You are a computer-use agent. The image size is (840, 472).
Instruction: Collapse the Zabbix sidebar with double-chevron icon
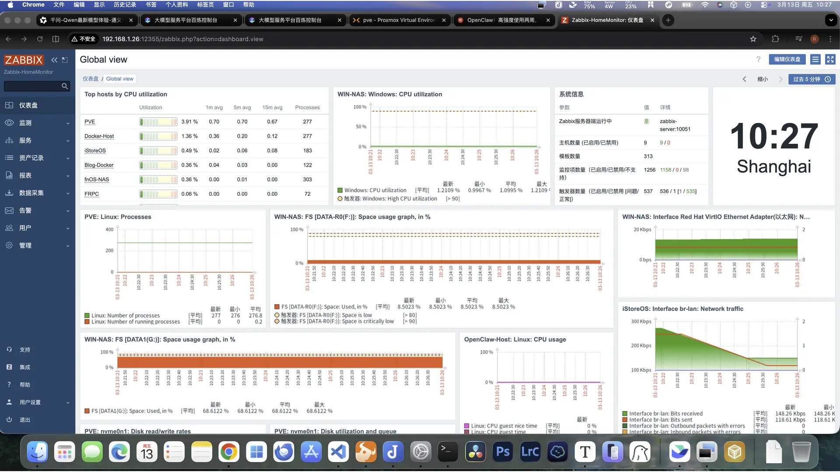tap(54, 60)
